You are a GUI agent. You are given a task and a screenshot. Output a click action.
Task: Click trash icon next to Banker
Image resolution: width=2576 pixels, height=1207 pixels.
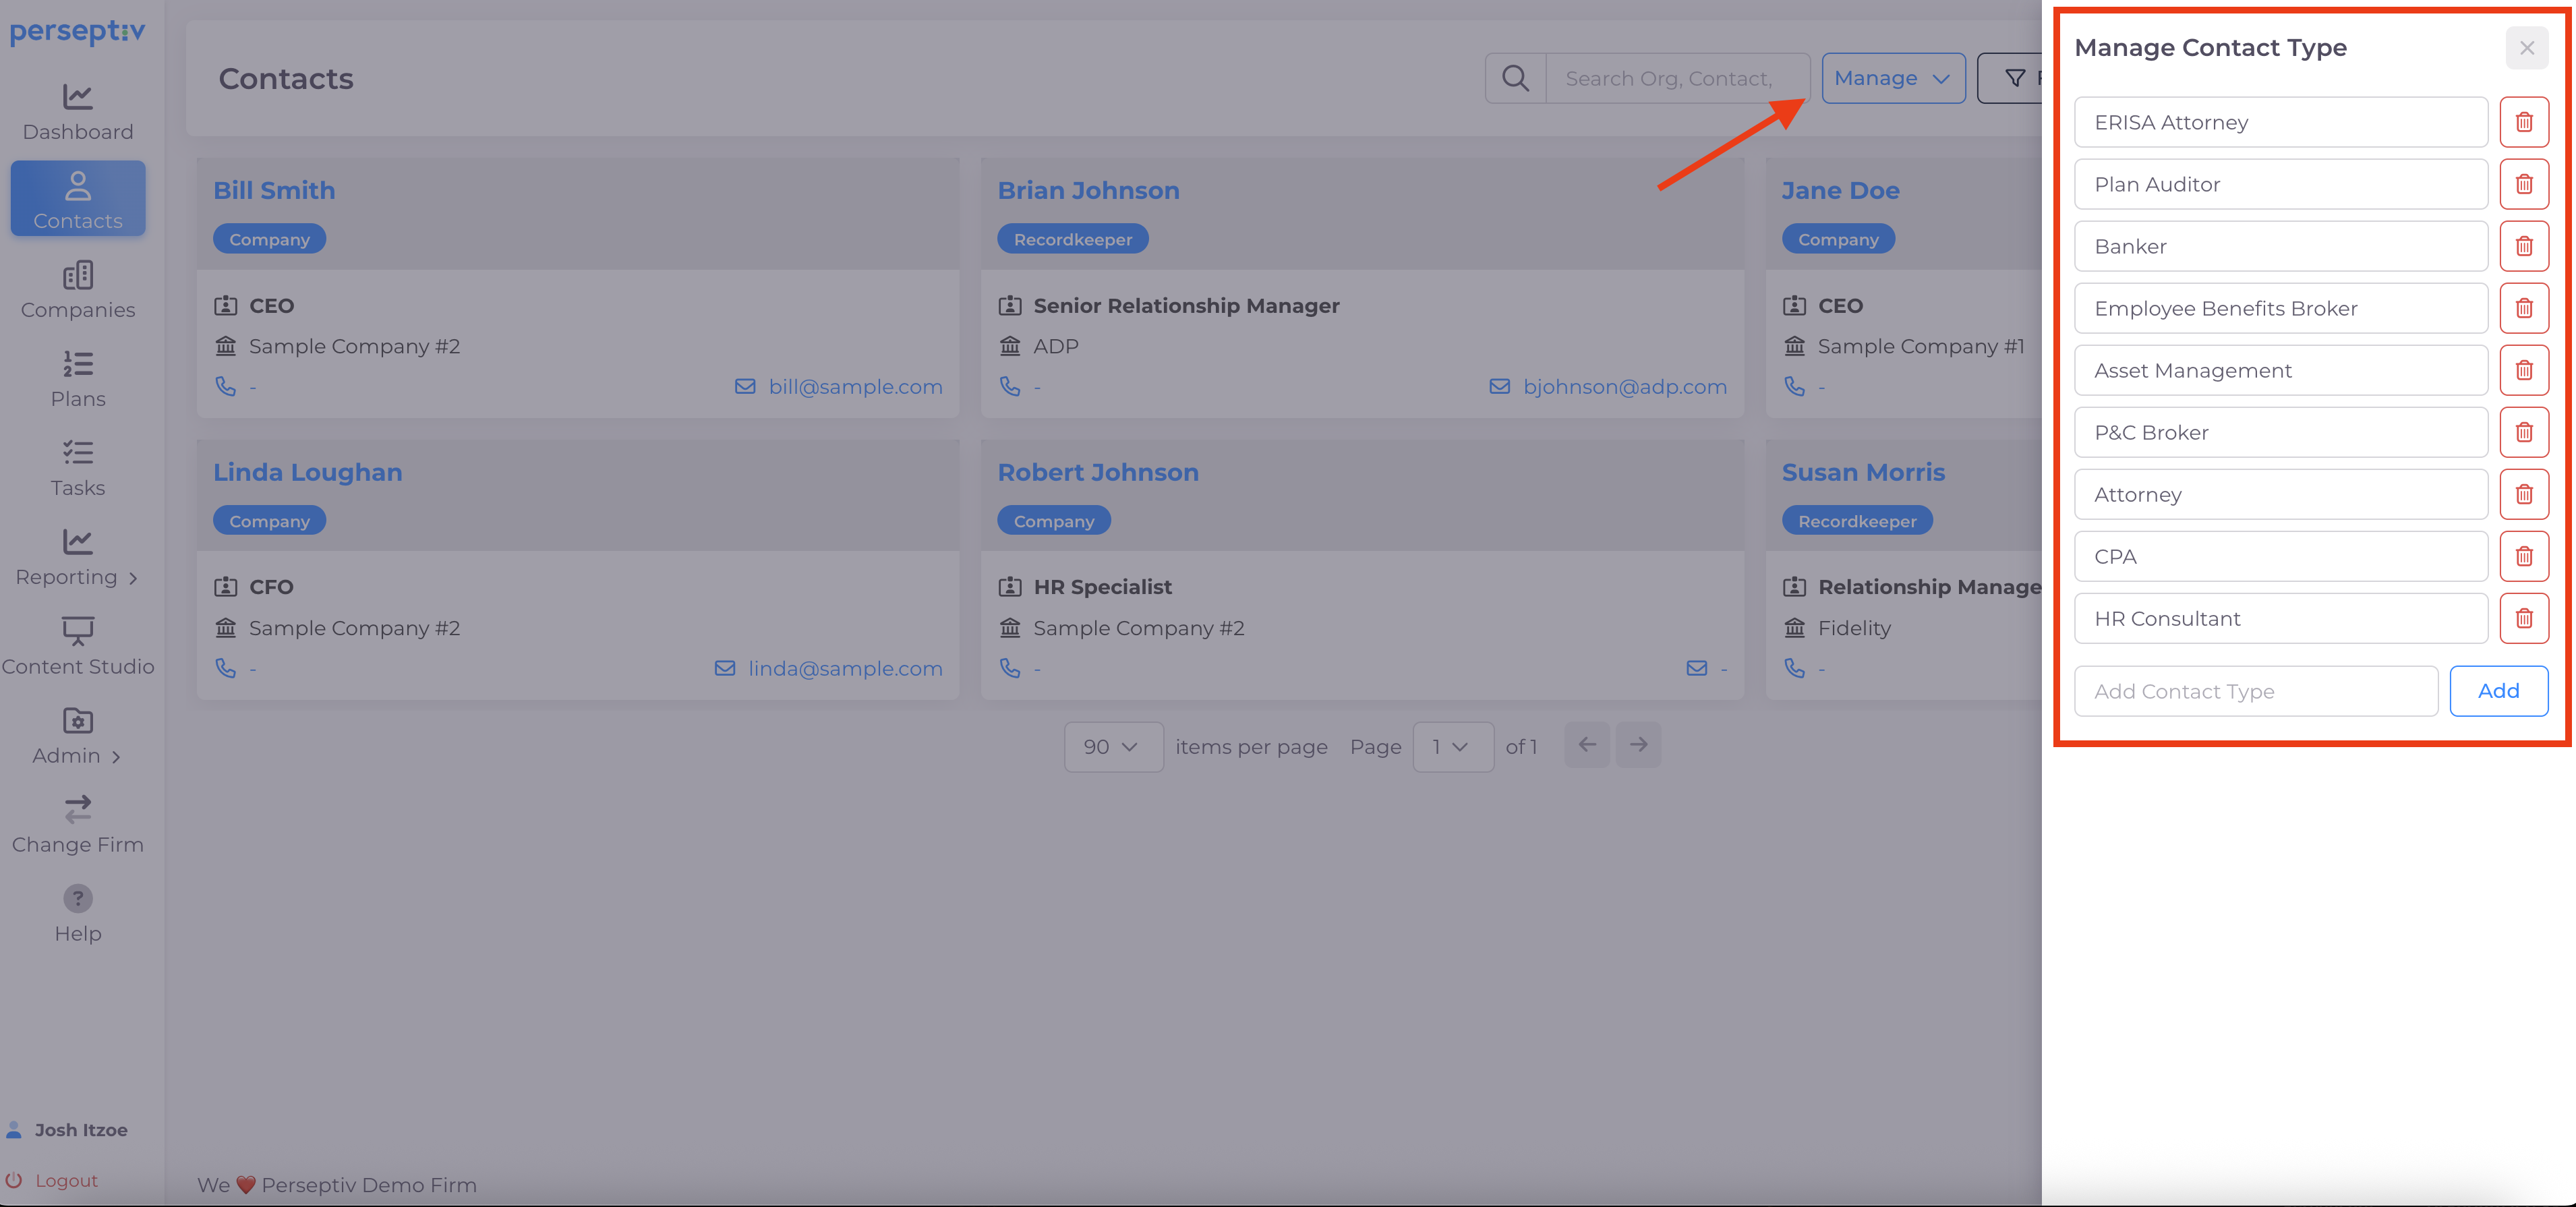(2523, 246)
